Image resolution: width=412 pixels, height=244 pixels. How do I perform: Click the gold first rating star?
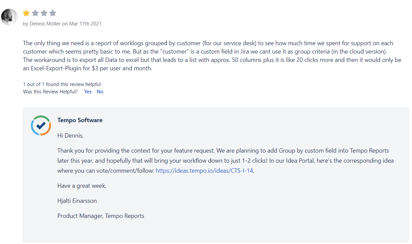(26, 13)
